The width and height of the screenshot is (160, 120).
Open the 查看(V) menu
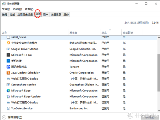pos(29,9)
